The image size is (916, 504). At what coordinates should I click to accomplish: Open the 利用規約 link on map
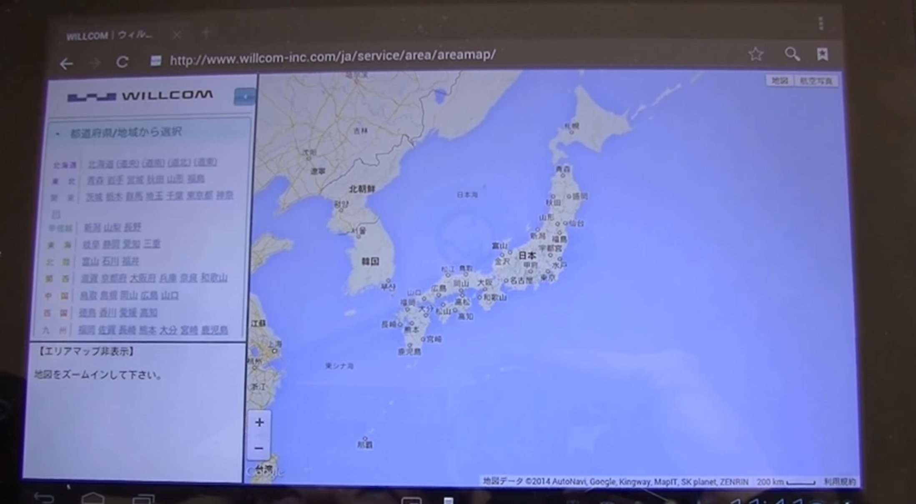(840, 481)
